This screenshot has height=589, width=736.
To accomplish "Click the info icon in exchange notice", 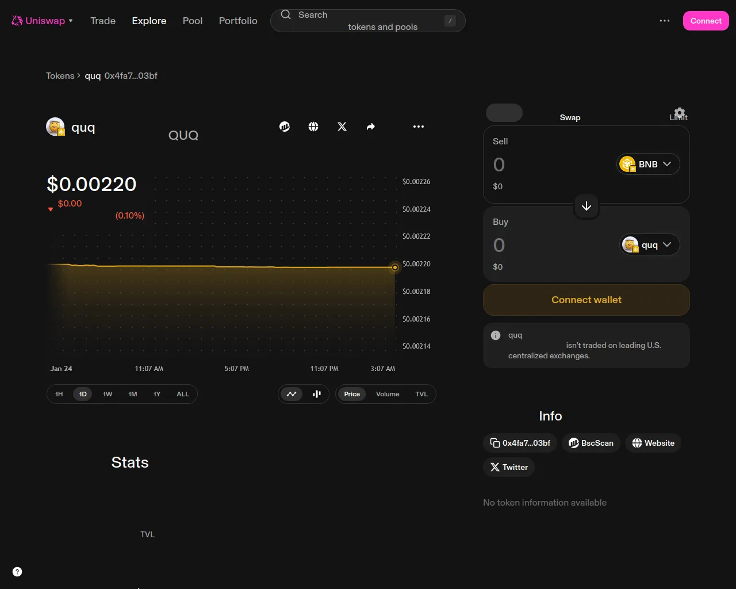I will (x=496, y=335).
